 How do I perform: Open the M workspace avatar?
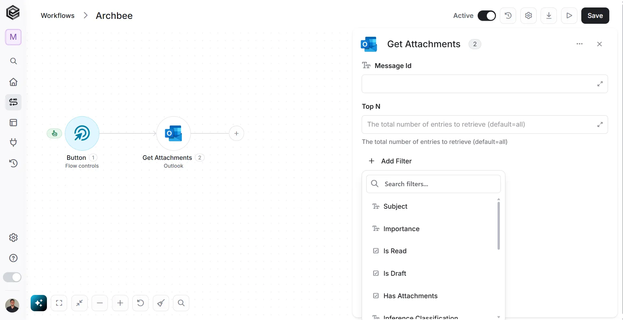[13, 37]
